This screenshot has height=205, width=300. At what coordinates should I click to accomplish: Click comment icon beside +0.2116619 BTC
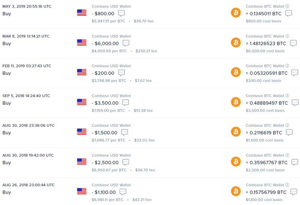[289, 132]
